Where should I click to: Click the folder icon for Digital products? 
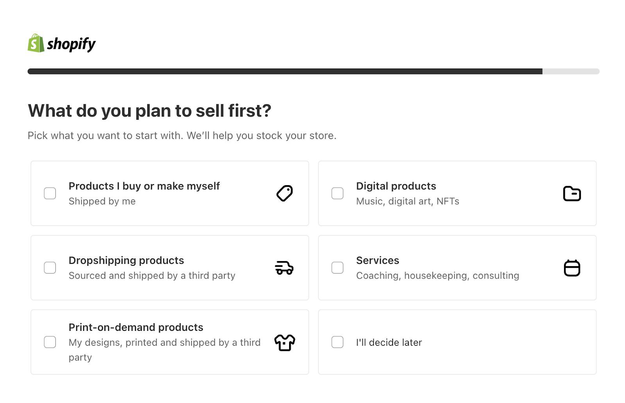click(572, 193)
